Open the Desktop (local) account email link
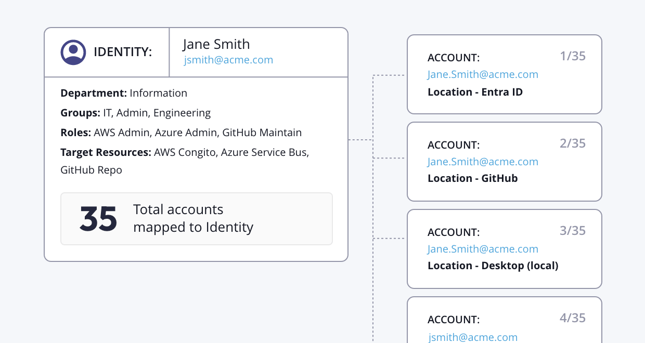 coord(483,249)
